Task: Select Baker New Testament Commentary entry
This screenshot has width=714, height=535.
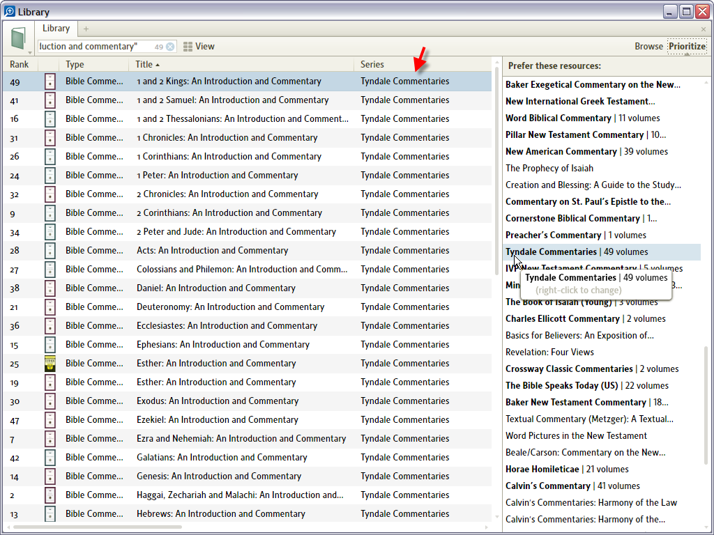Action: [x=587, y=403]
